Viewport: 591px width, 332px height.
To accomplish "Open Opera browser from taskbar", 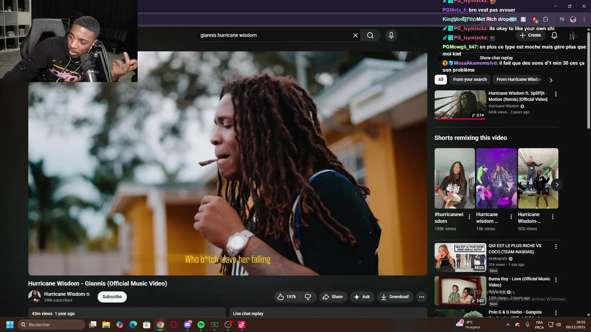I will click(174, 325).
